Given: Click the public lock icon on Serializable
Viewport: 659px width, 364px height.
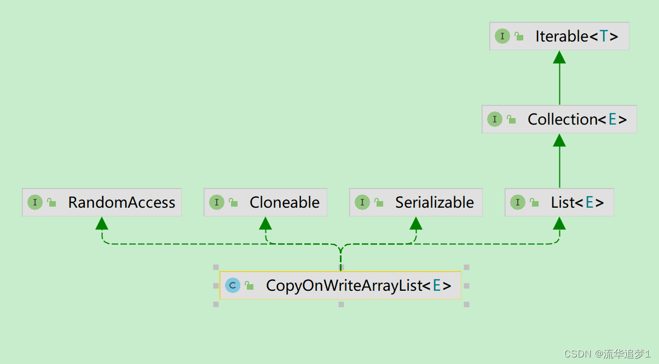Looking at the screenshot, I should click(379, 203).
